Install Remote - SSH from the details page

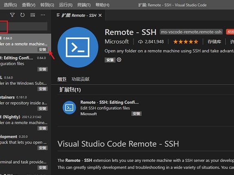110,60
